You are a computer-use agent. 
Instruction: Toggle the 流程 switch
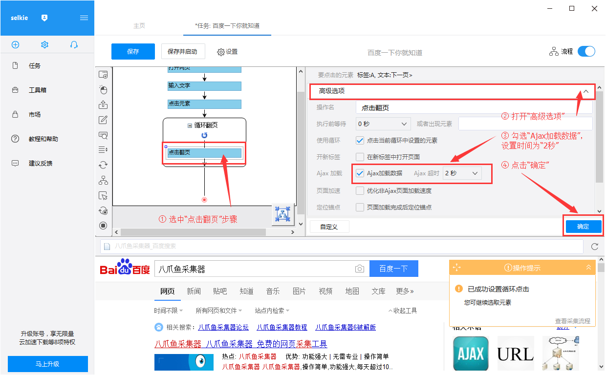(x=586, y=51)
